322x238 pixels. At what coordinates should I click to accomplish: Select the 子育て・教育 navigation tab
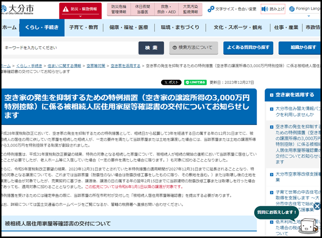(x=84, y=27)
